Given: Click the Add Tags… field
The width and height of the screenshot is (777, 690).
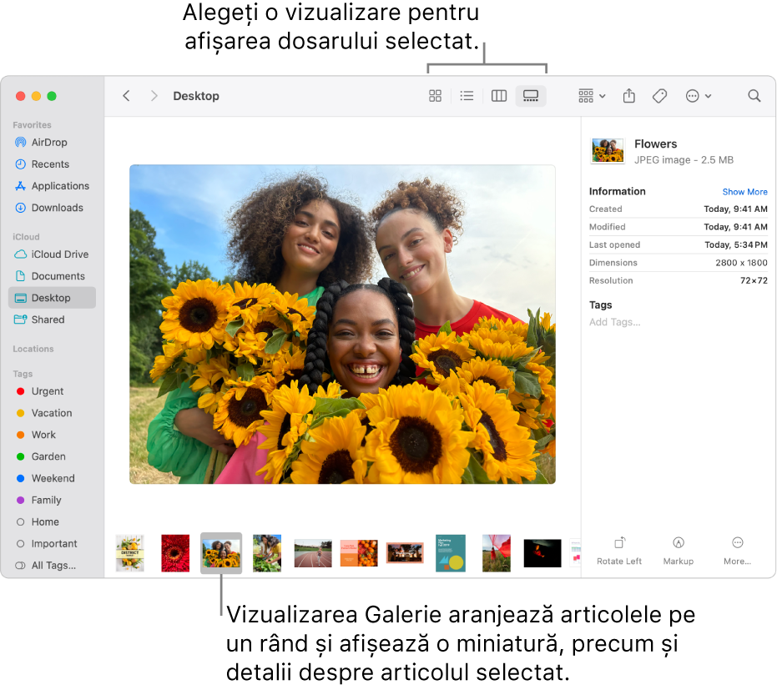Looking at the screenshot, I should pyautogui.click(x=614, y=322).
